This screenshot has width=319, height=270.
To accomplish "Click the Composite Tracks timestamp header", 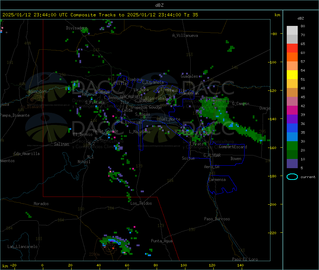I will click(100, 15).
